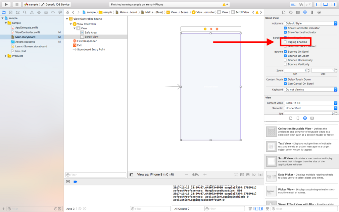Toggle the document outline panel
This screenshot has height=212, width=339.
tap(131, 175)
